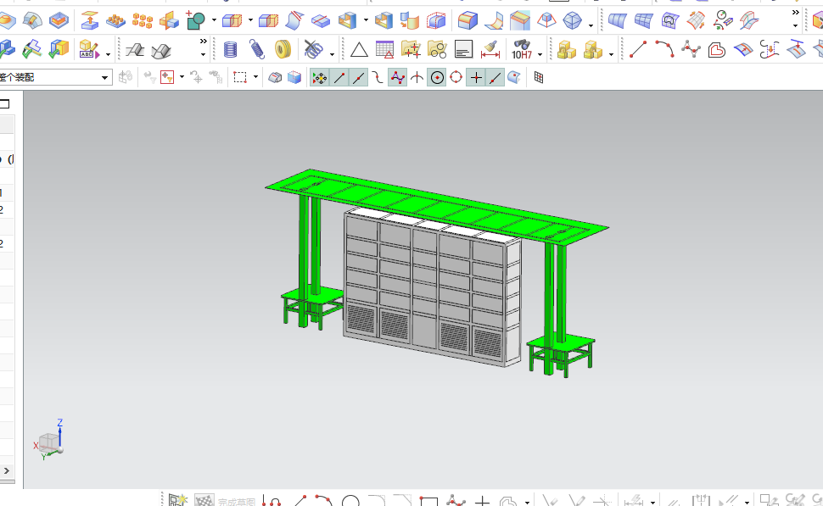Viewport: 823px width, 506px height.
Task: Click the Split Body icon left of Trim Sheet
Action: [268, 20]
